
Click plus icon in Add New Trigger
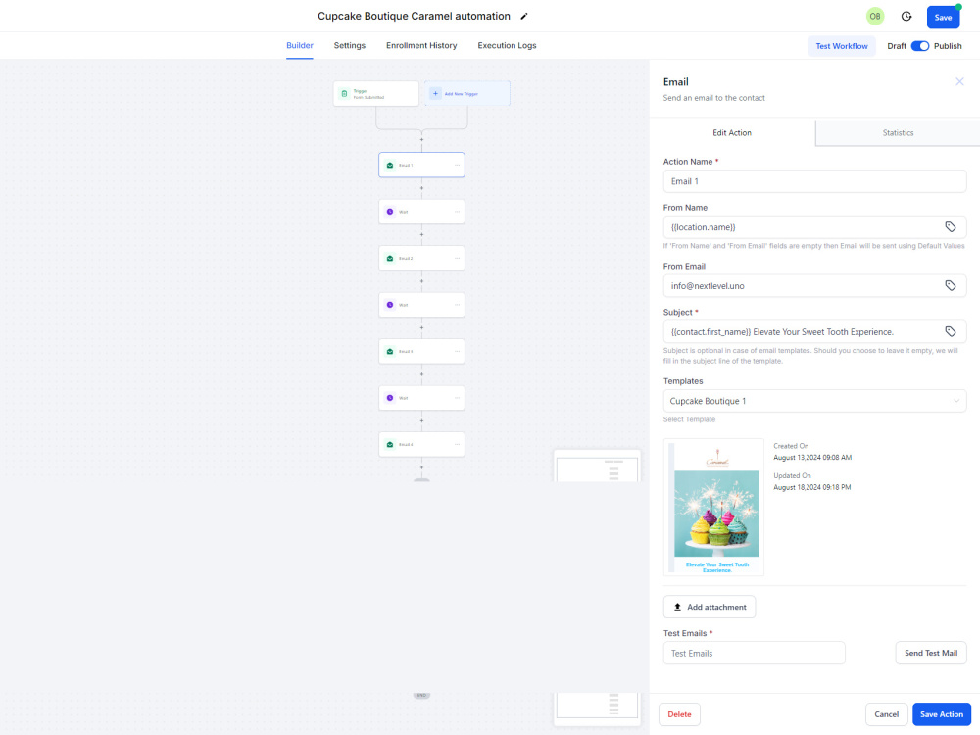(436, 94)
